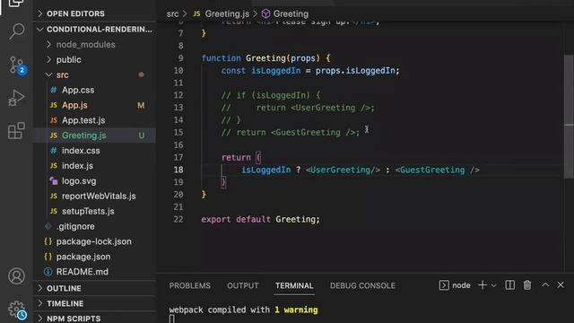Open the modified App.js file
This screenshot has height=323, width=574.
tap(94, 105)
